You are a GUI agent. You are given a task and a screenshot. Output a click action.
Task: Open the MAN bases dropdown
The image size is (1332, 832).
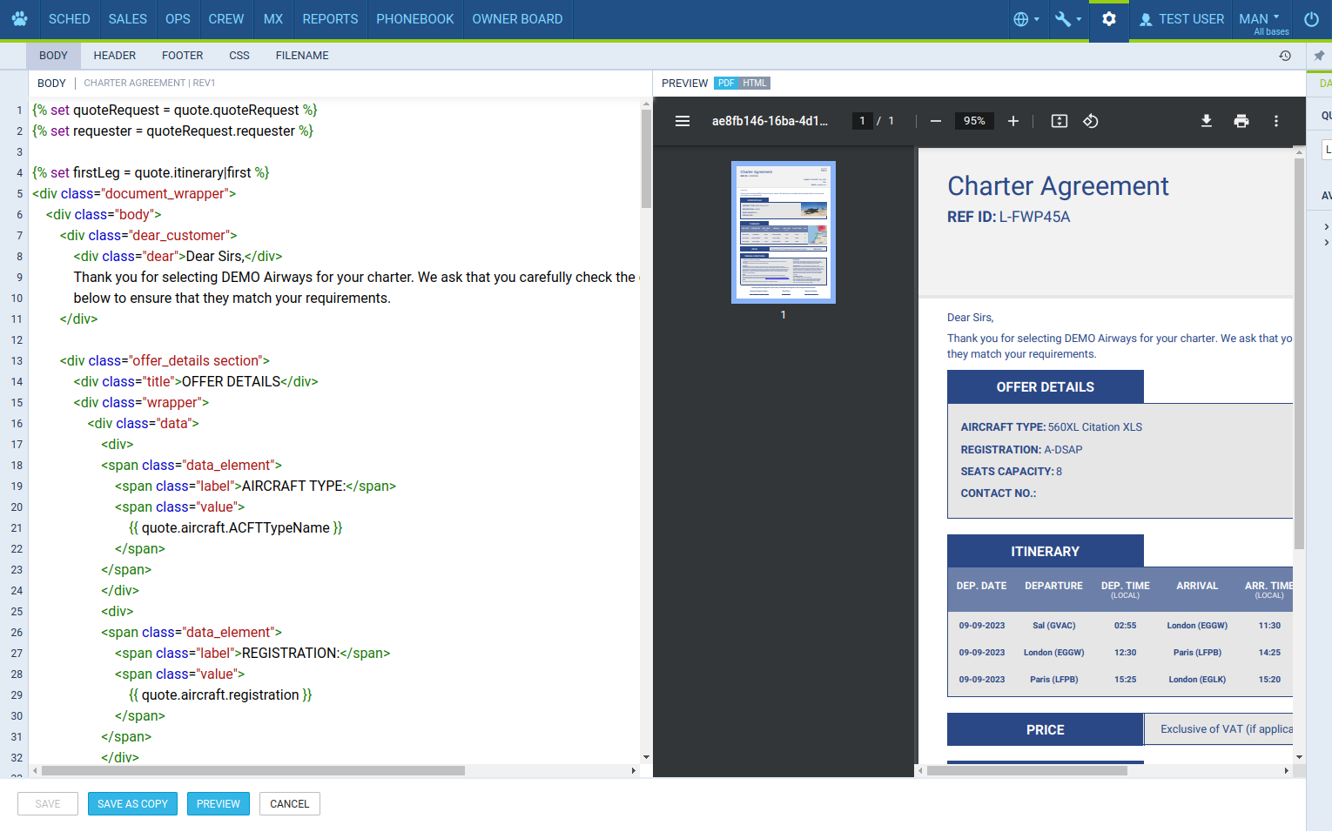point(1260,19)
